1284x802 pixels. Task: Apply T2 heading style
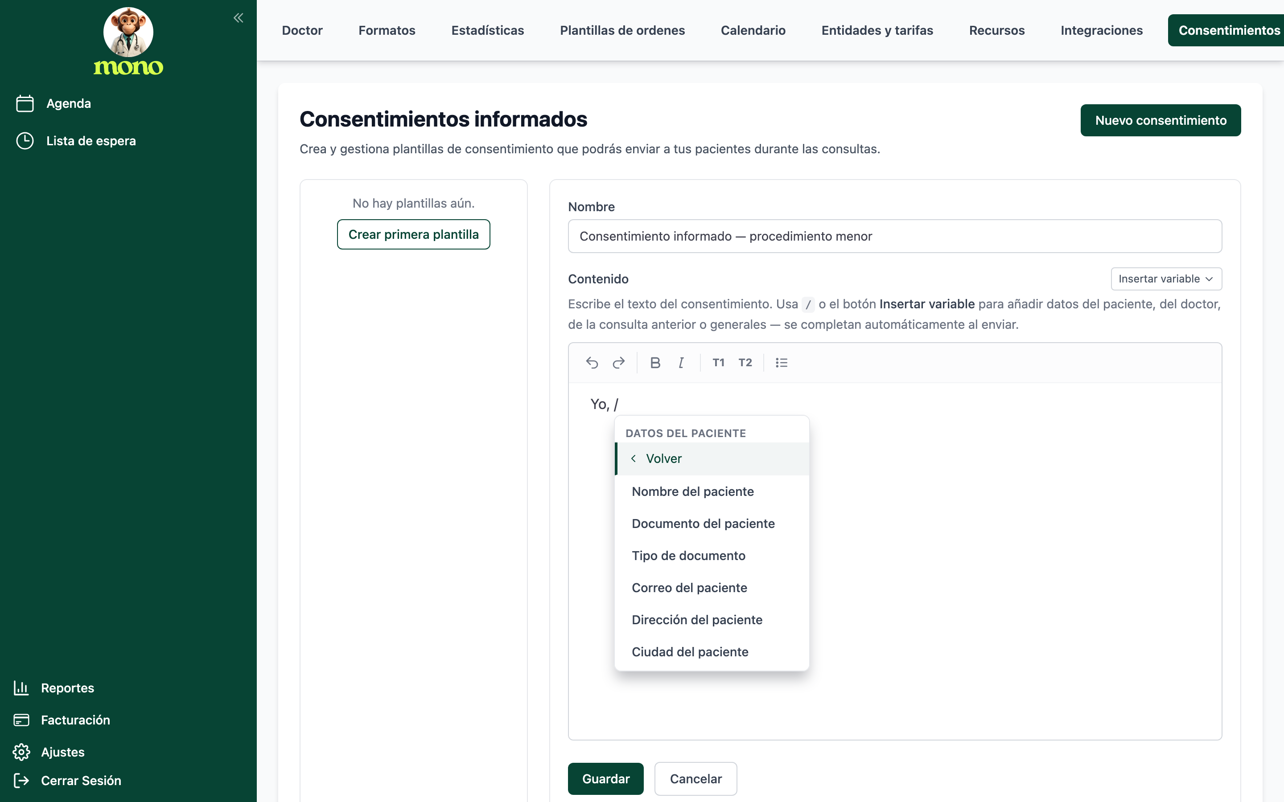(x=745, y=363)
